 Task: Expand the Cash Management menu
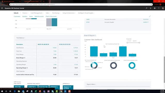click(x=37, y=13)
